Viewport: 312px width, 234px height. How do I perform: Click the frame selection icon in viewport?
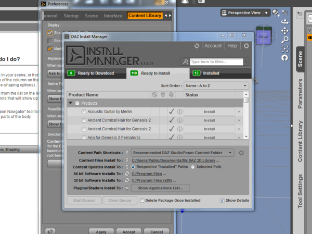pyautogui.click(x=285, y=49)
